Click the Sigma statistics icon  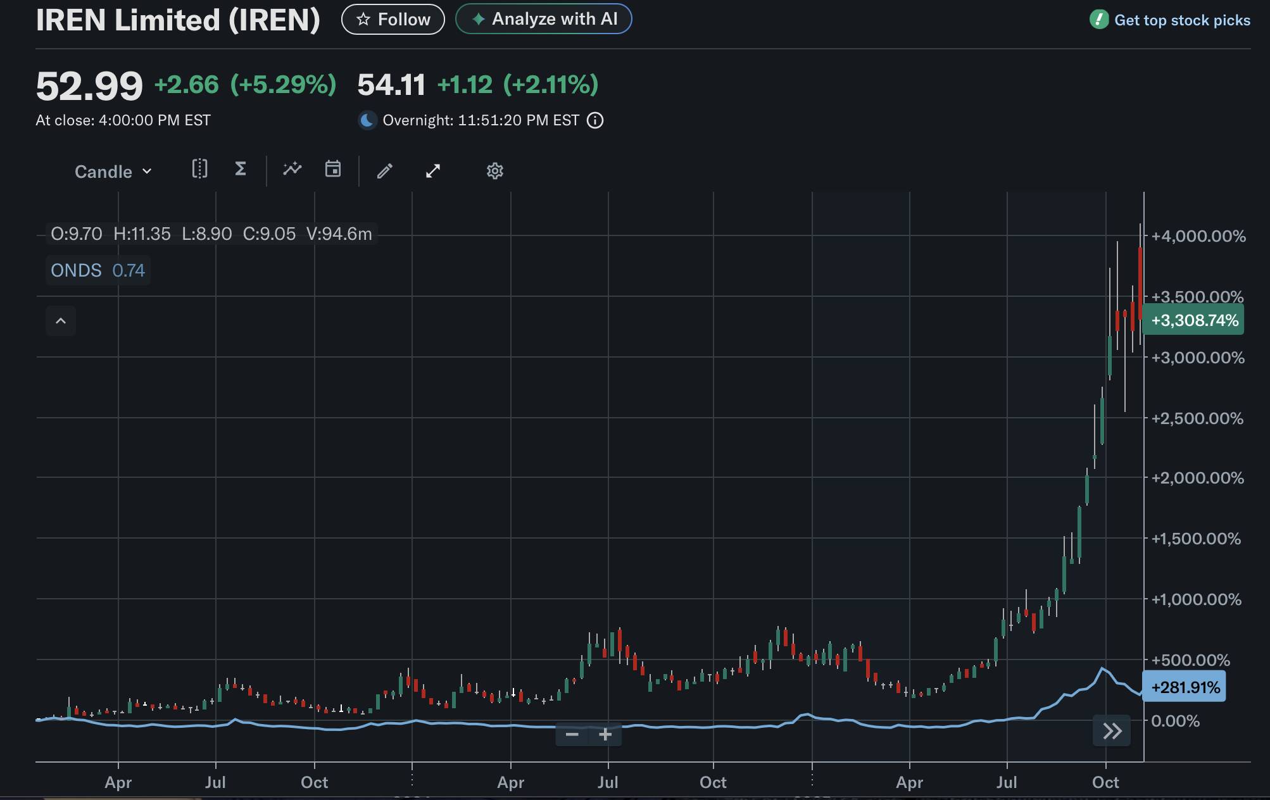point(241,169)
